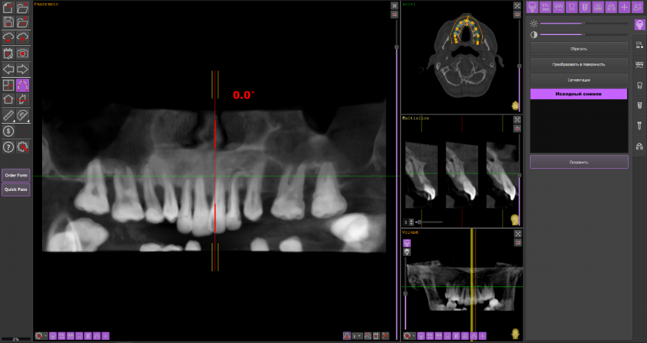Open the dropdown in panorama bottom-left toolbar

46,336
